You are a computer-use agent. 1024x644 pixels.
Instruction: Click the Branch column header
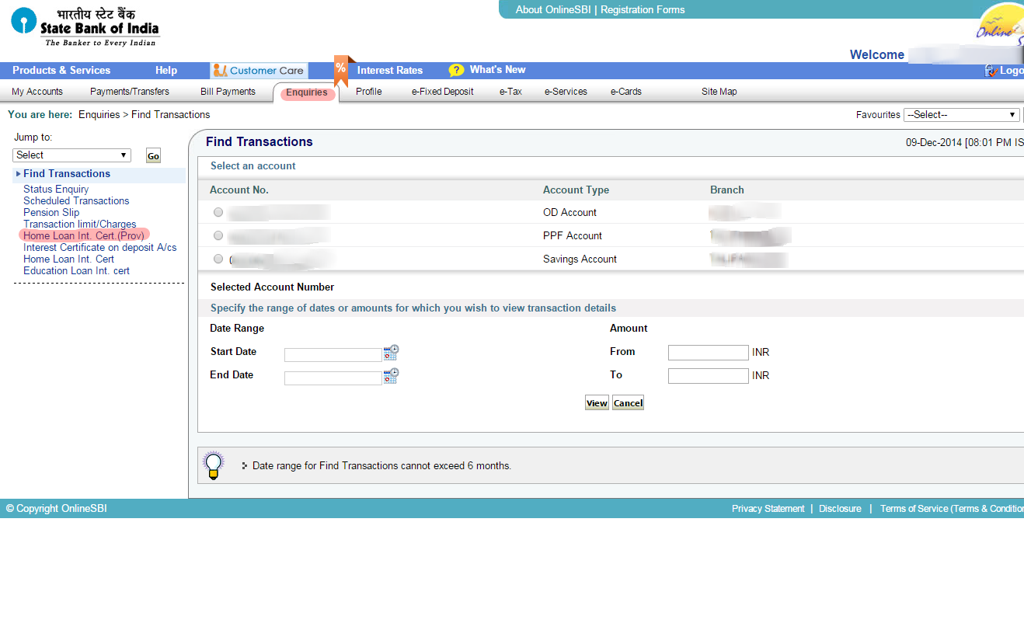point(727,190)
